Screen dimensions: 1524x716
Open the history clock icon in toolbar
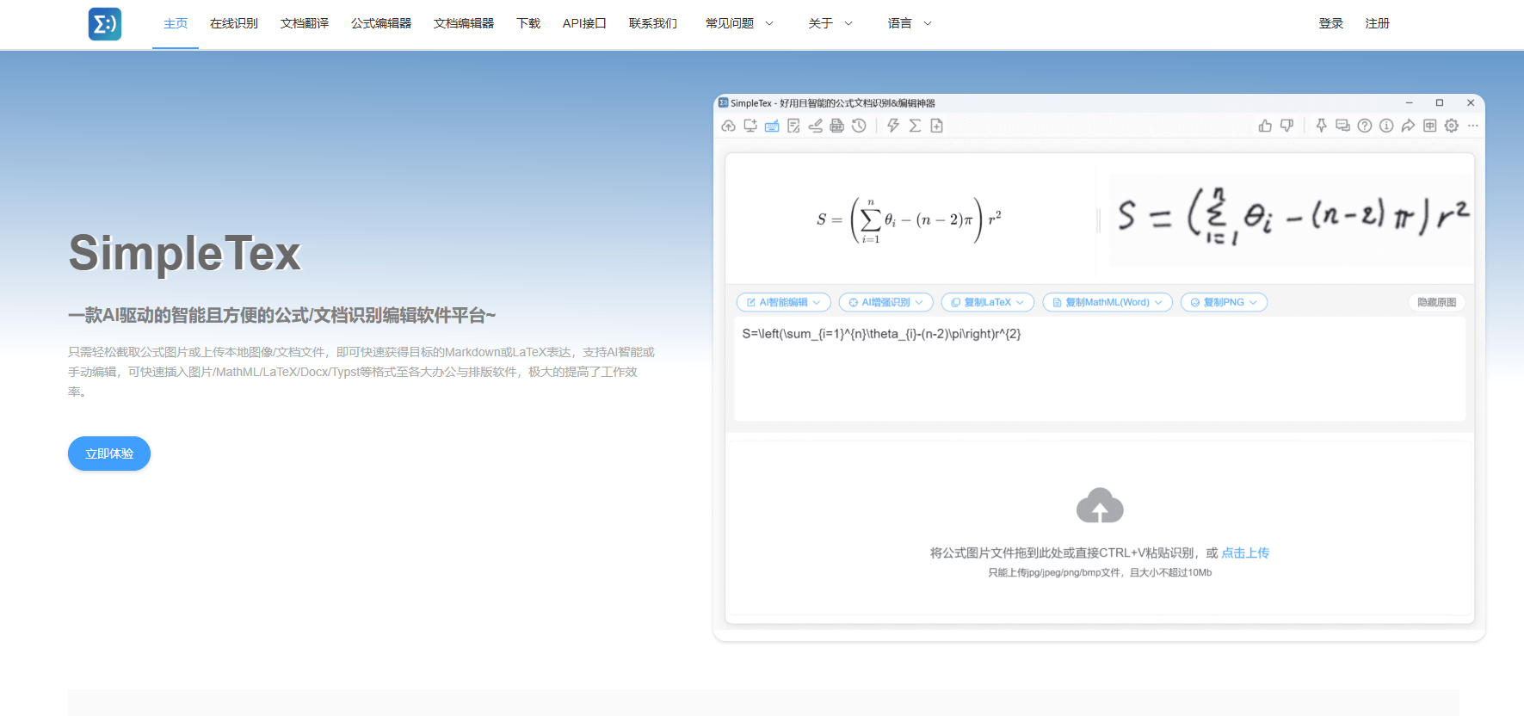click(859, 126)
